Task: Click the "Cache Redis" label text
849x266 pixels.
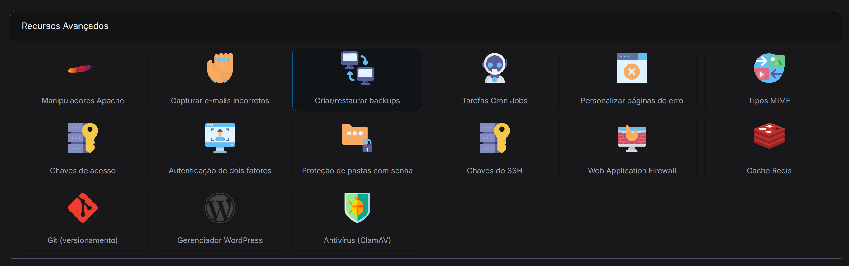Action: click(x=769, y=170)
